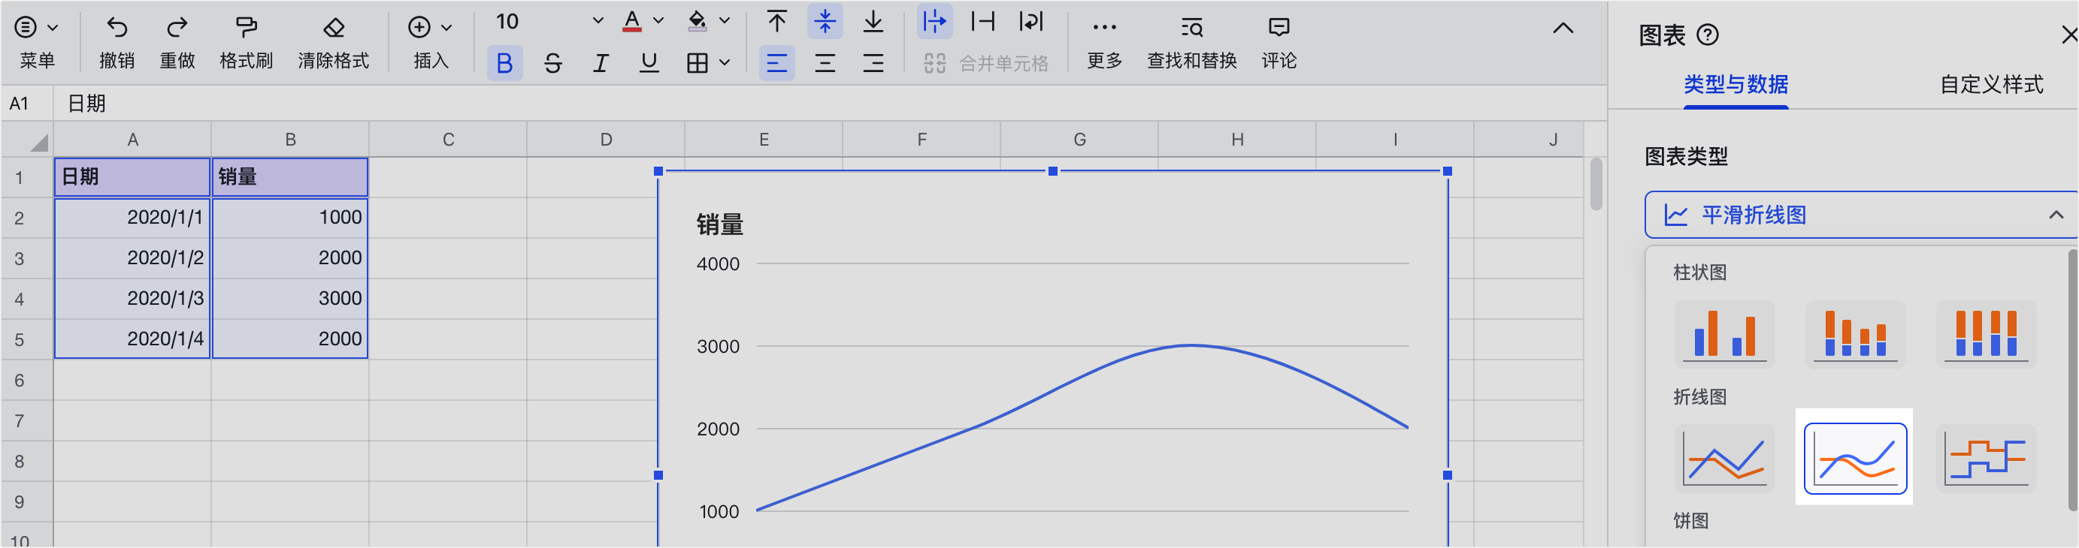Click the Clear Format (清除格式) eraser icon
Image resolution: width=2079 pixels, height=548 pixels.
[333, 29]
